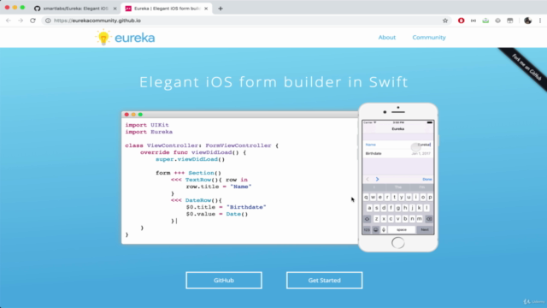The width and height of the screenshot is (547, 308).
Task: Click the Eureka lightbulb logo
Action: [x=103, y=38]
